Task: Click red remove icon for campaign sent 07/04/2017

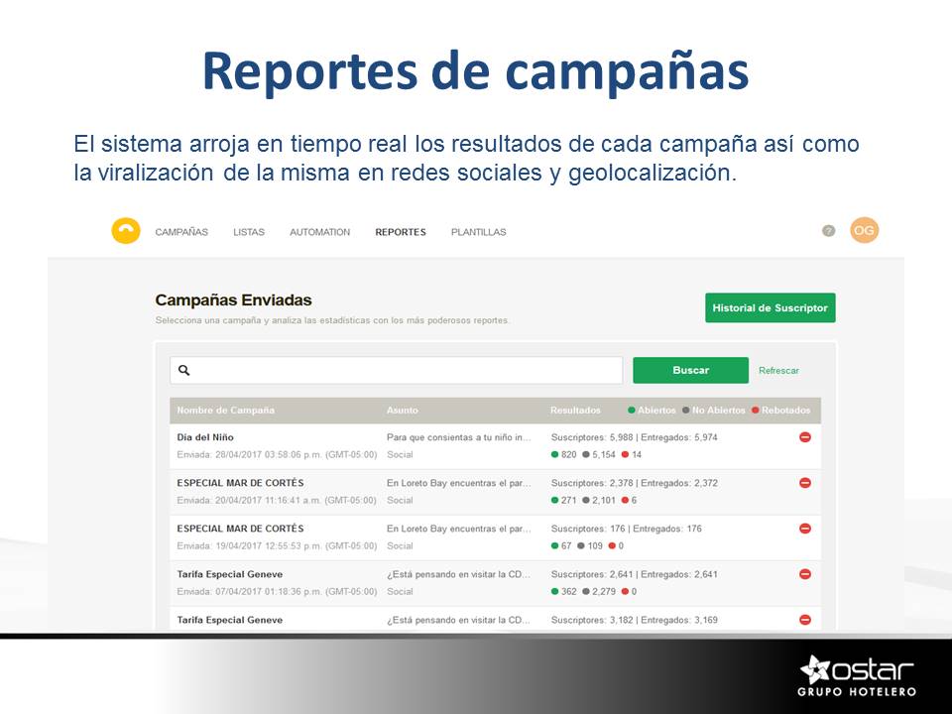Action: 804,574
